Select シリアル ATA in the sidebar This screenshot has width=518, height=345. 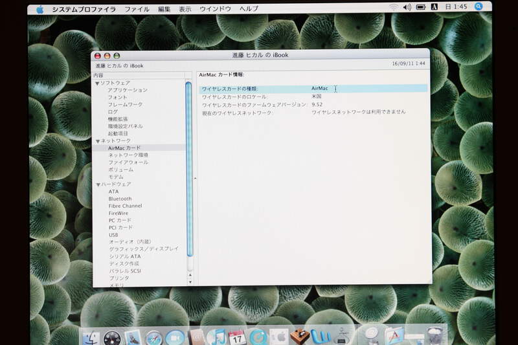[125, 256]
